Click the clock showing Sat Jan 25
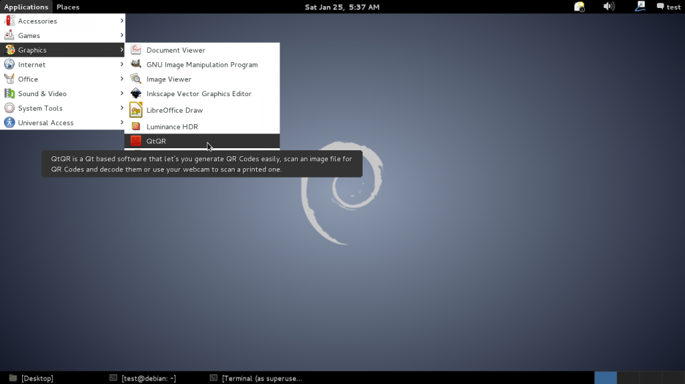The image size is (685, 384). (x=342, y=7)
